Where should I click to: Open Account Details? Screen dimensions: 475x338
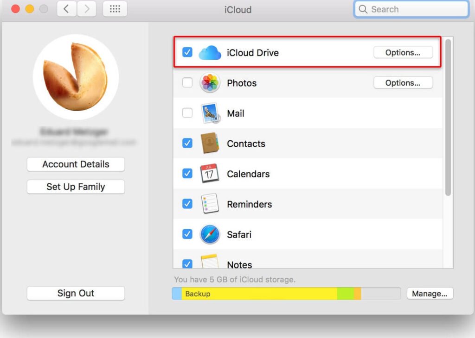[76, 164]
